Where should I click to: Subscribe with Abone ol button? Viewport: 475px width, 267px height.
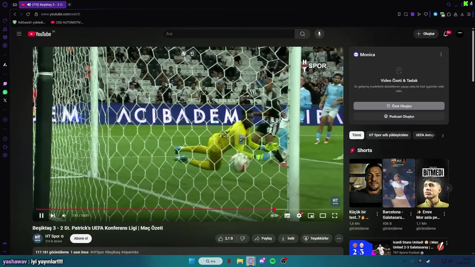[x=81, y=238]
